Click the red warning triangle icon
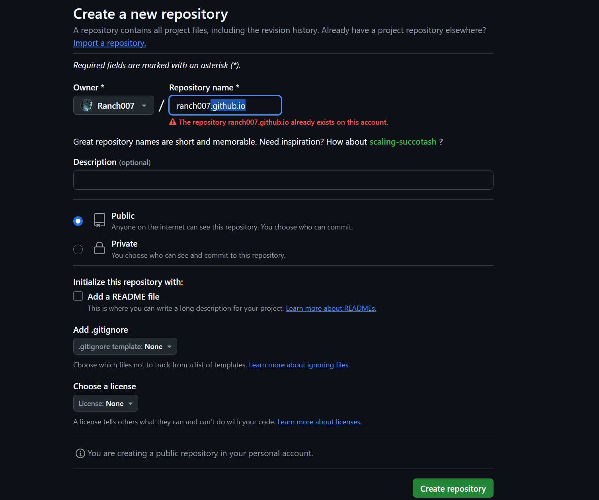 coord(173,122)
